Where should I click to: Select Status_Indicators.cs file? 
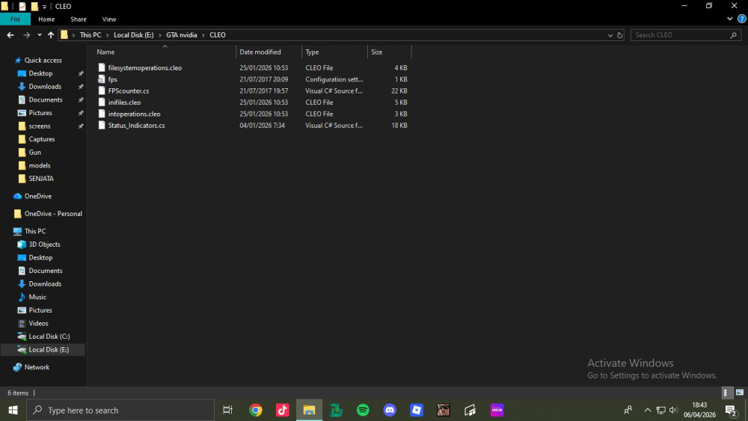pyautogui.click(x=136, y=126)
